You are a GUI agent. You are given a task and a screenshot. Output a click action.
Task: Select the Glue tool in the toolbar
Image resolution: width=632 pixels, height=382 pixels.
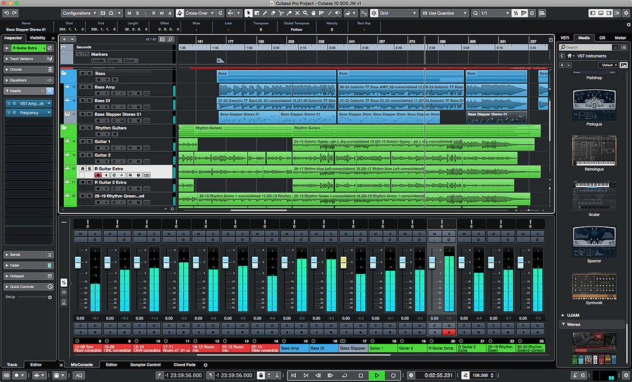coord(288,13)
